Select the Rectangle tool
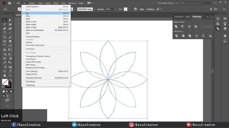Screen dimensions: 229x128 click(x=5, y=37)
